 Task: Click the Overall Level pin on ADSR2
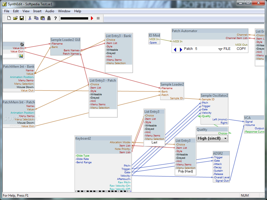pos(221,177)
